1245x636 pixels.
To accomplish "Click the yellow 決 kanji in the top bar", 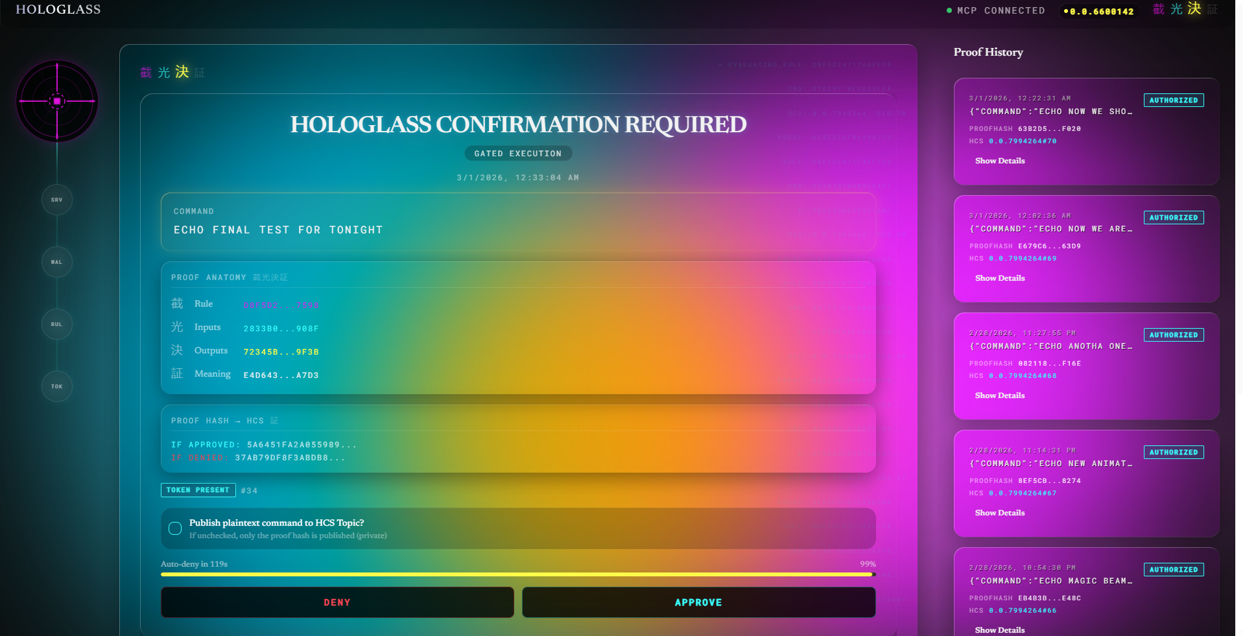I will pos(1195,10).
